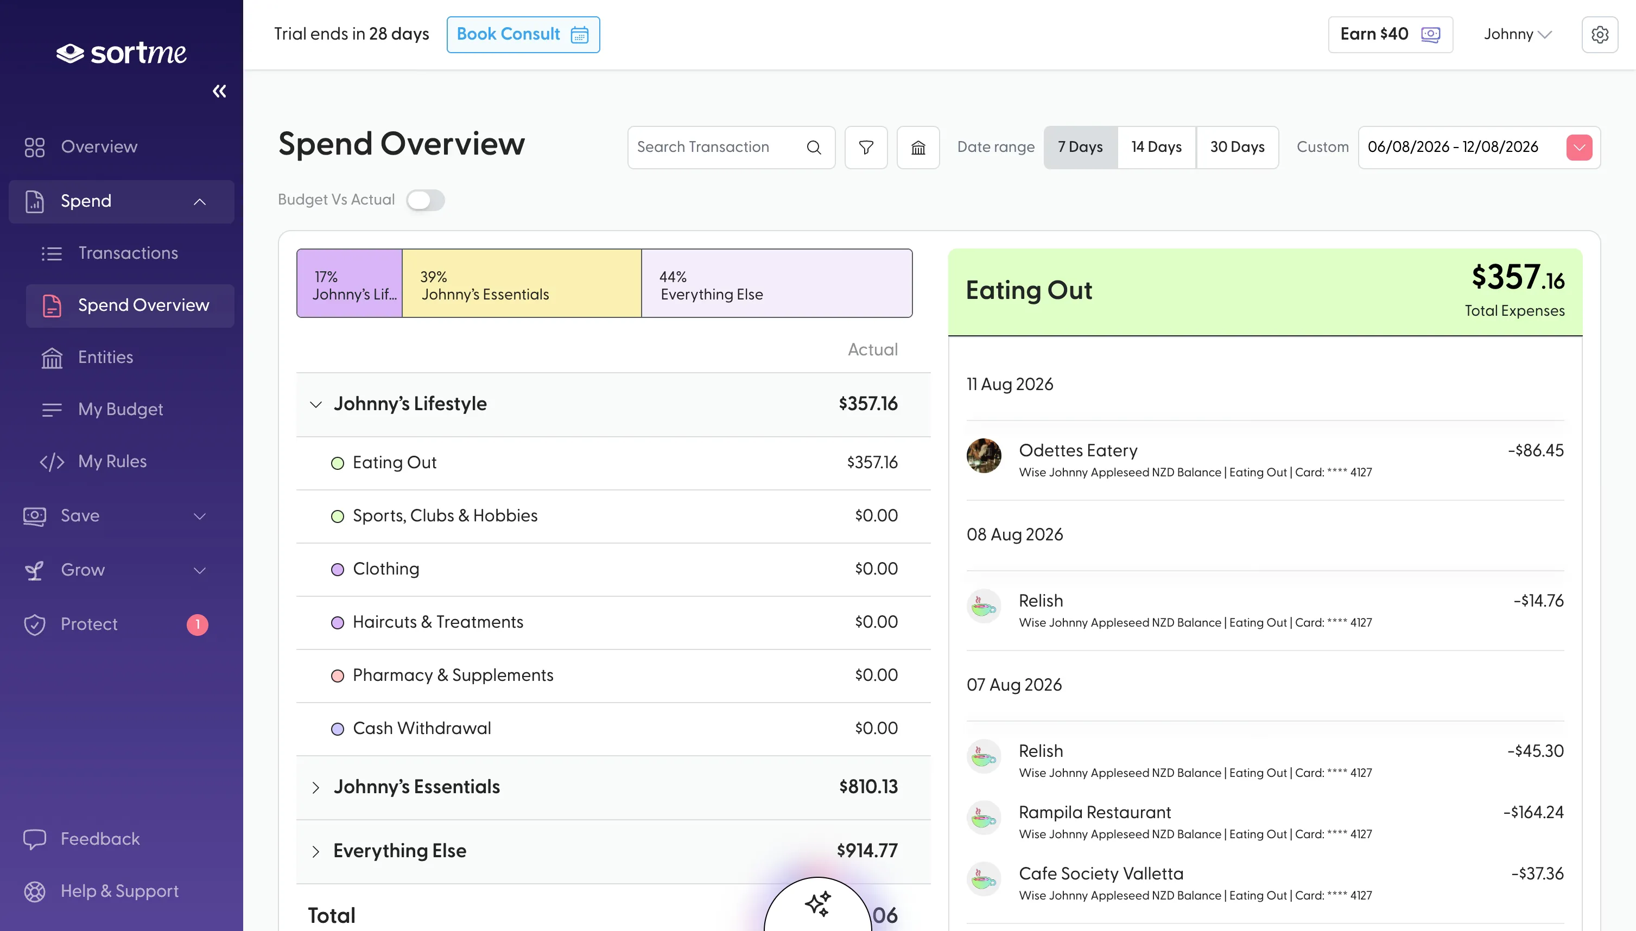Collapse the Spend menu section
The height and width of the screenshot is (931, 1636).
coord(200,201)
